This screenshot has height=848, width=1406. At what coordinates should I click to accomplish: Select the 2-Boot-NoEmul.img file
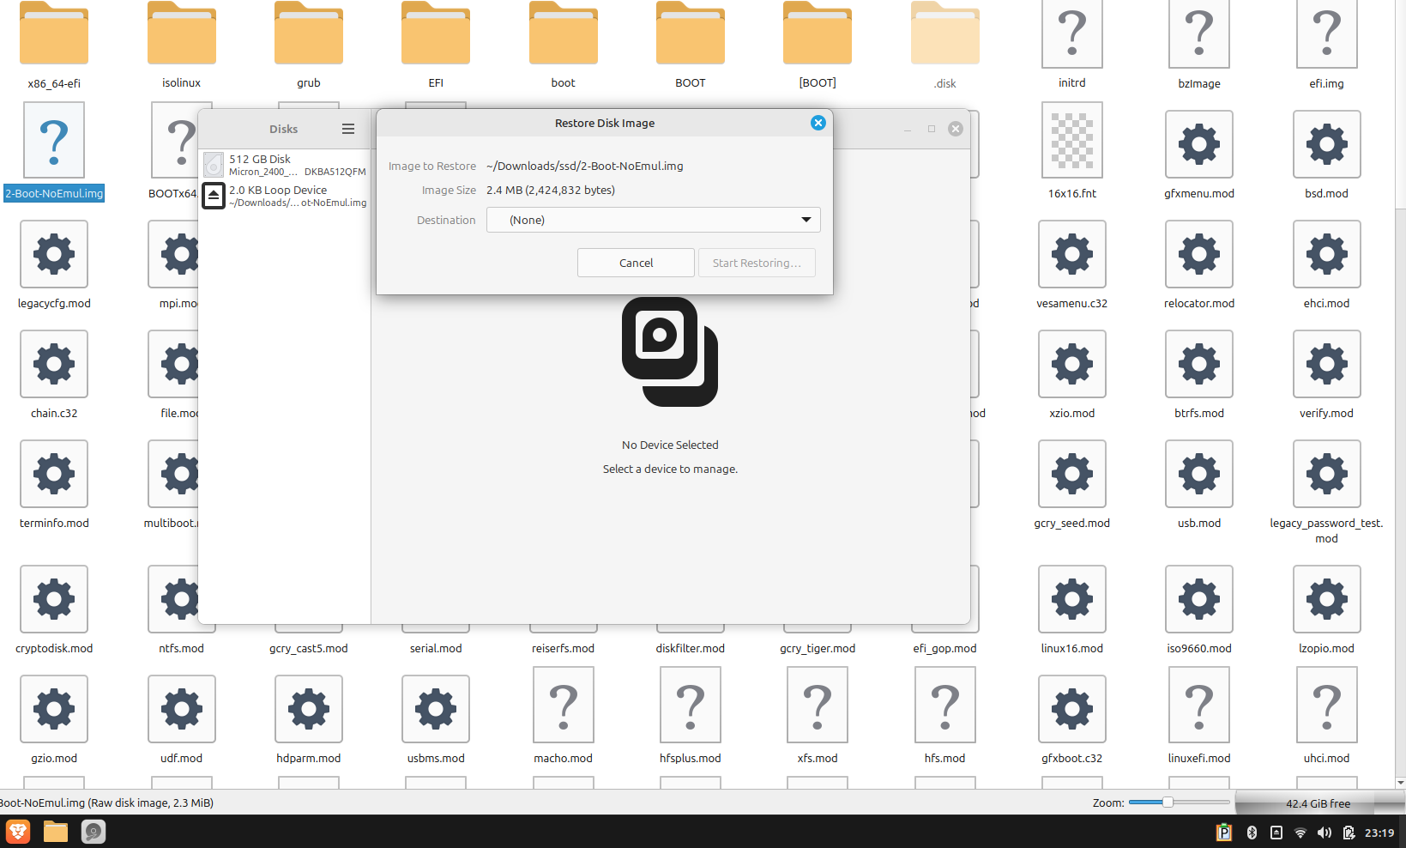54,142
